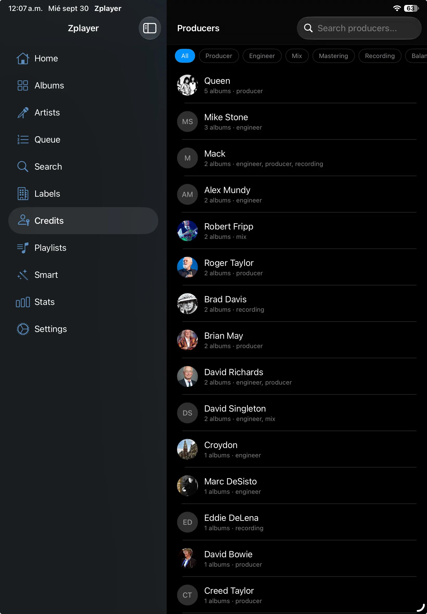The width and height of the screenshot is (427, 614).
Task: Select the All filter chip
Action: coord(185,56)
